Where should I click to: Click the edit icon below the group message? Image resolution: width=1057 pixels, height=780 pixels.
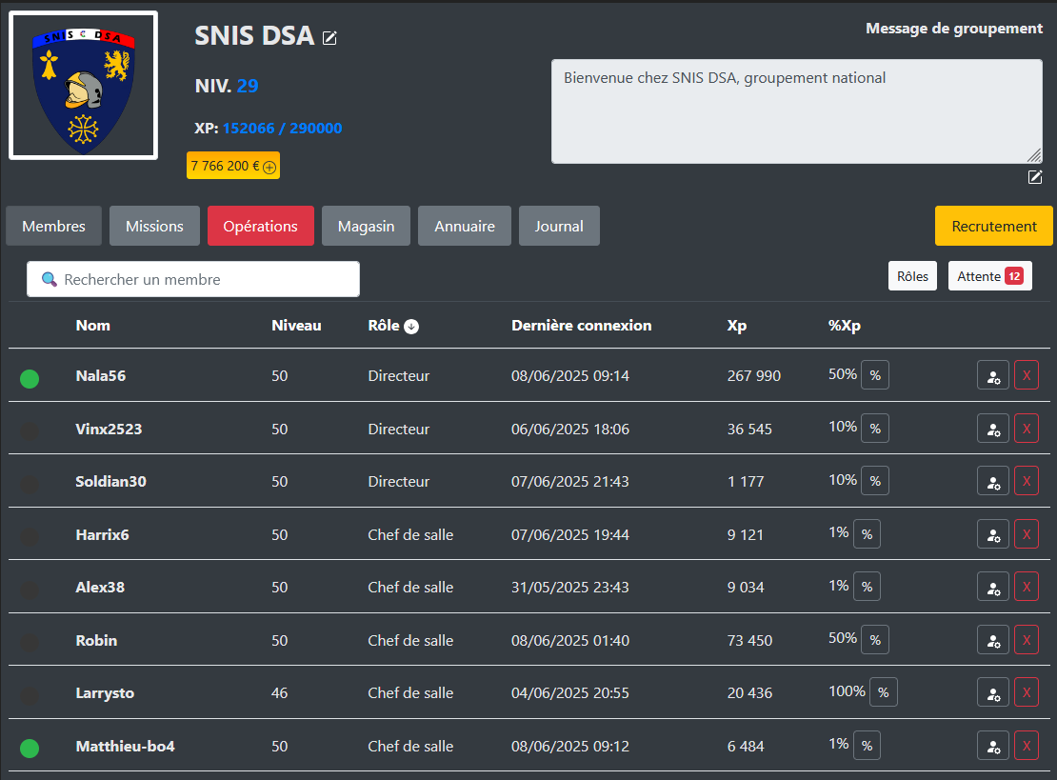1035,177
